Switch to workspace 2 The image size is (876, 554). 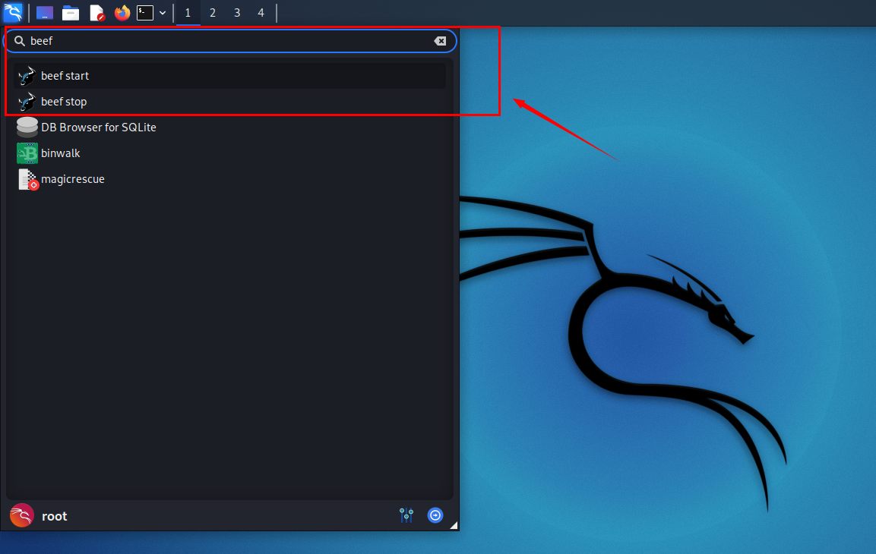coord(212,12)
